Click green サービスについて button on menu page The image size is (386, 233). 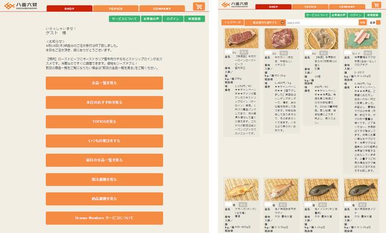pyautogui.click(x=124, y=19)
